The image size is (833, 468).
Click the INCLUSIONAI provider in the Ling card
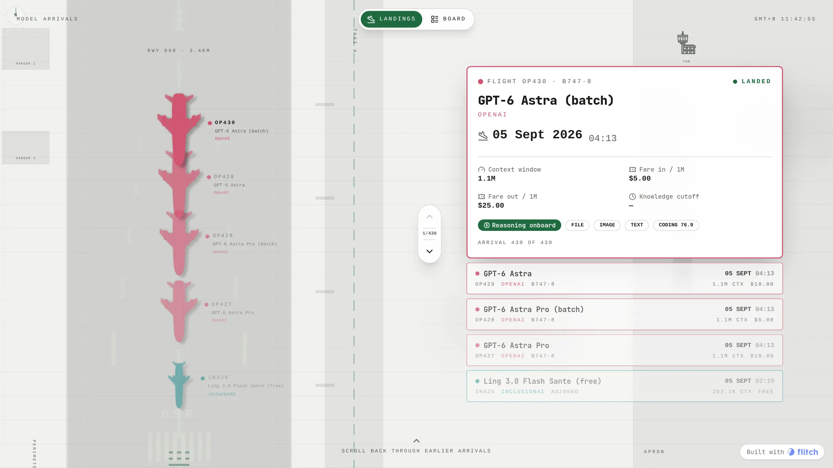click(523, 392)
